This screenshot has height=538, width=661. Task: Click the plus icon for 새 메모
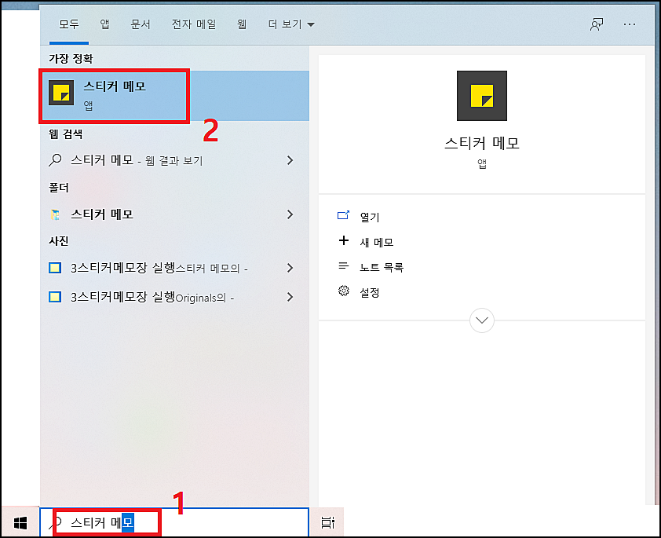344,241
